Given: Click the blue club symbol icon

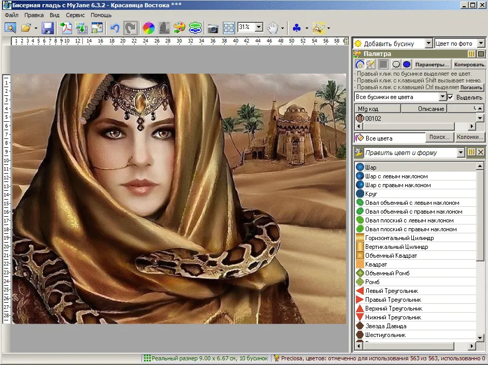Looking at the screenshot, I should pos(297,28).
